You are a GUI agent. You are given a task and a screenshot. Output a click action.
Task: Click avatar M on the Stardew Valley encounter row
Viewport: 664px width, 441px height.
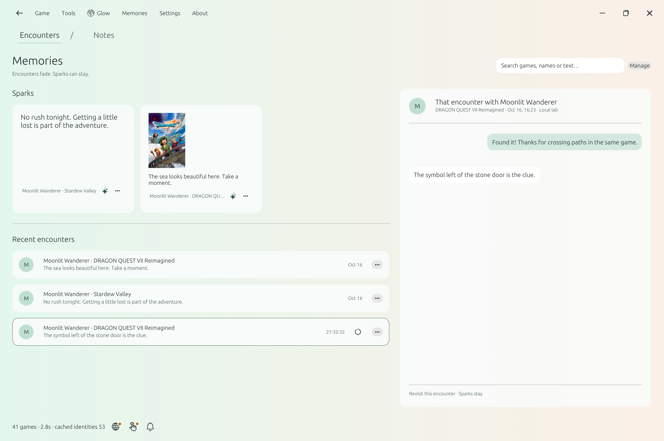tap(26, 298)
